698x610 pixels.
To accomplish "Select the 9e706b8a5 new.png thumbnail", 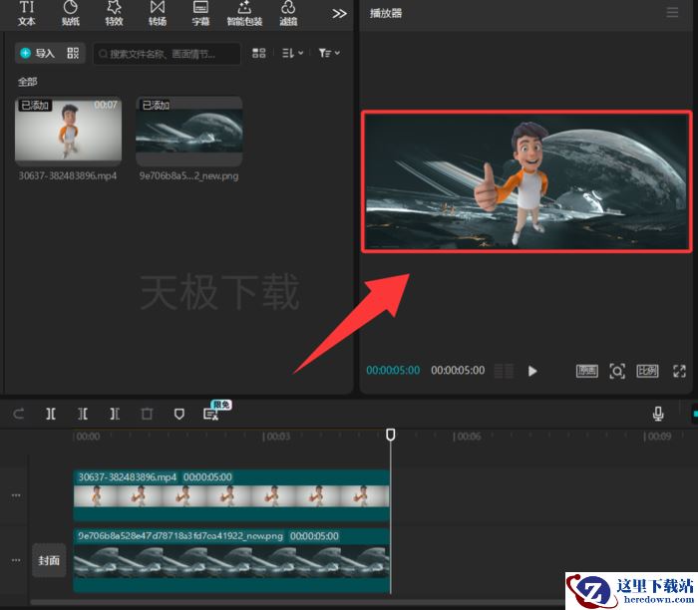I will [x=189, y=132].
